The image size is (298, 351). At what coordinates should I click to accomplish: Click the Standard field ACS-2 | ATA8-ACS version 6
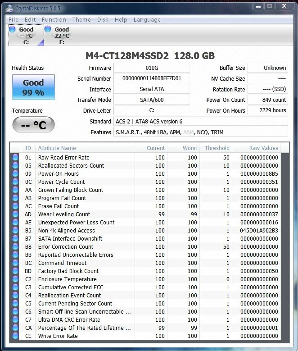click(x=201, y=121)
